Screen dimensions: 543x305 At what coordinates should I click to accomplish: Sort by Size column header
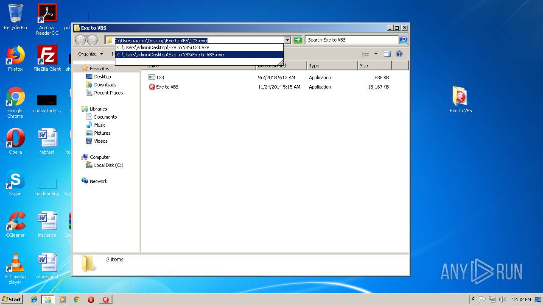375,66
